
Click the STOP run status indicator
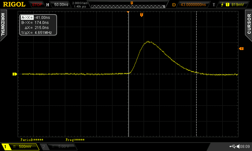[x=37, y=5]
